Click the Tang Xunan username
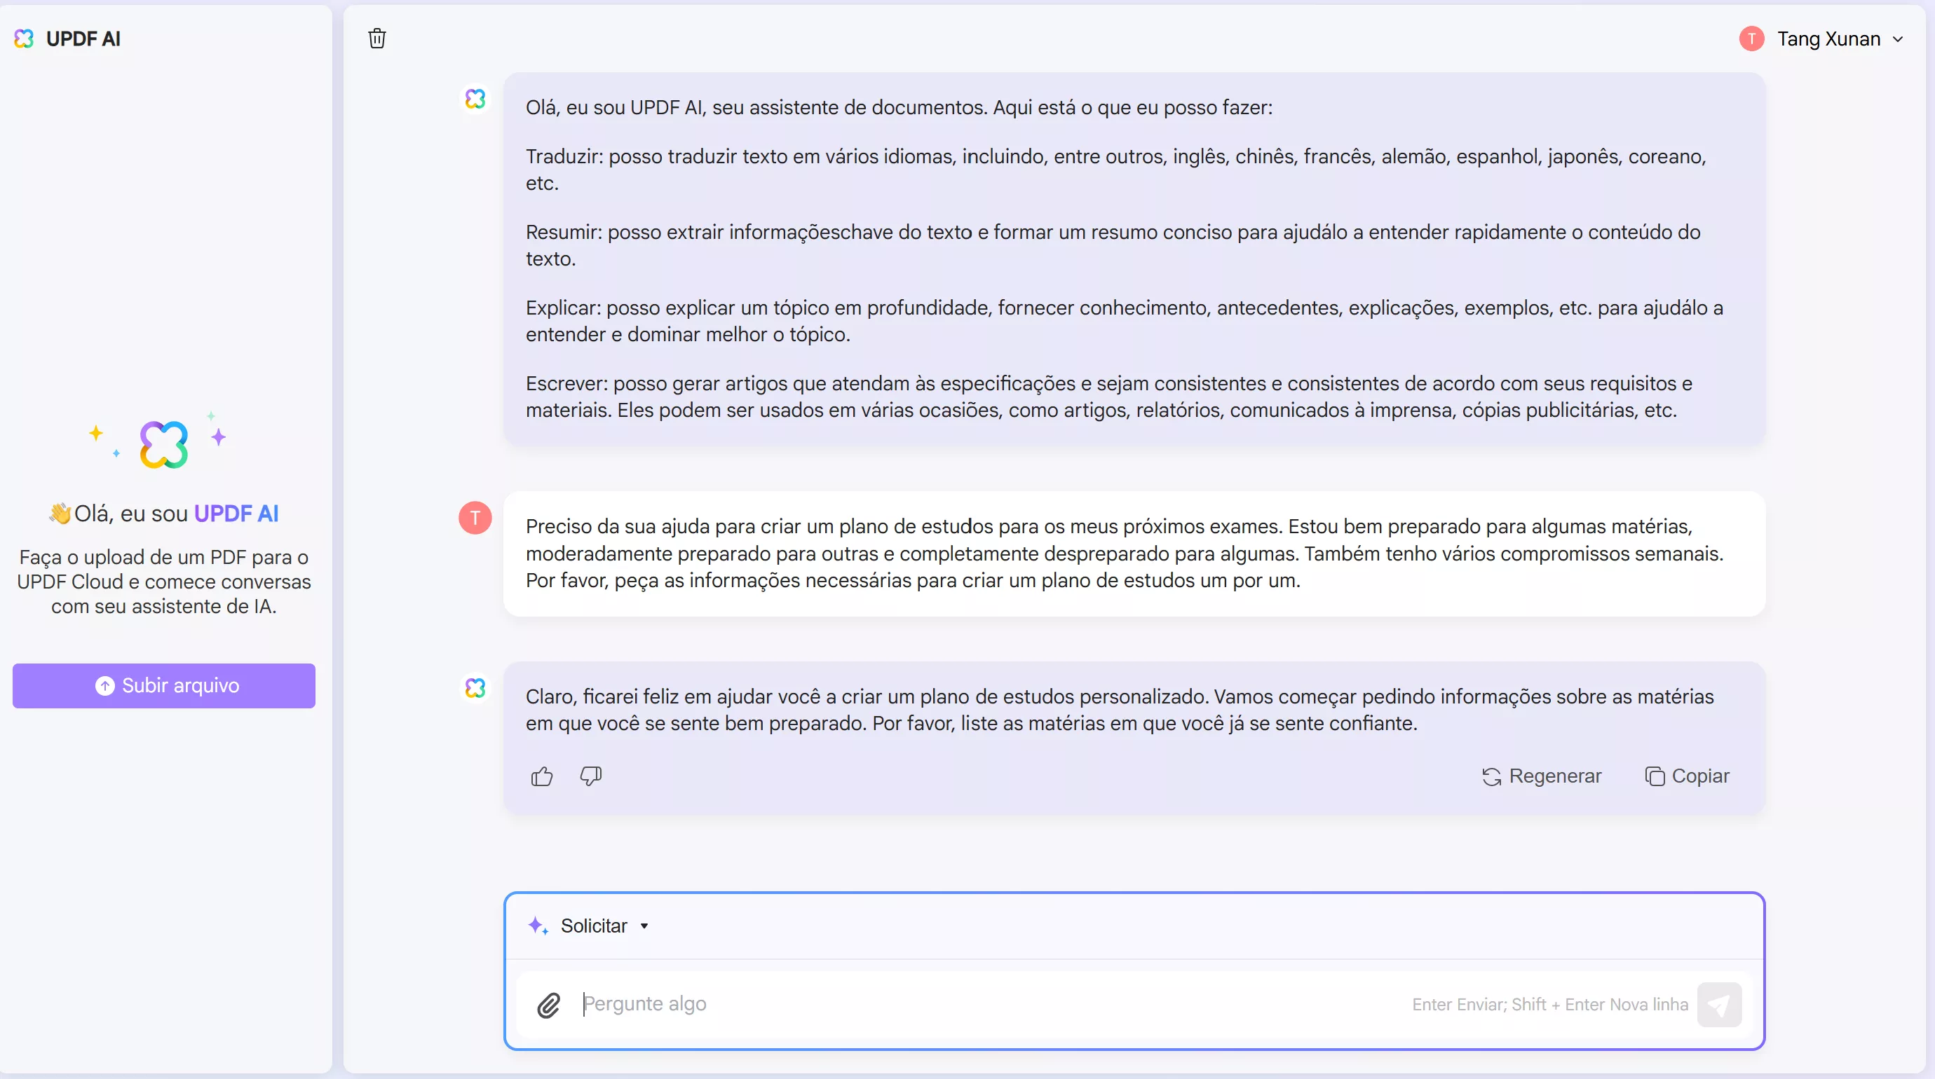The image size is (1935, 1079). point(1828,39)
